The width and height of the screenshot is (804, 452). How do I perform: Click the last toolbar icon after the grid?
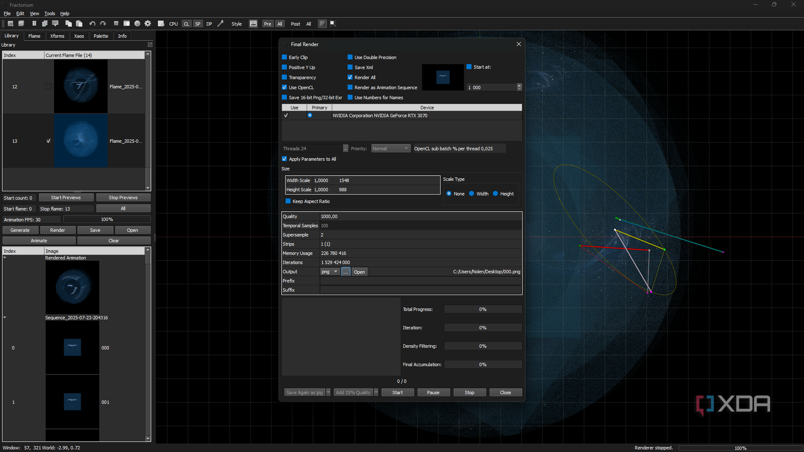click(333, 24)
